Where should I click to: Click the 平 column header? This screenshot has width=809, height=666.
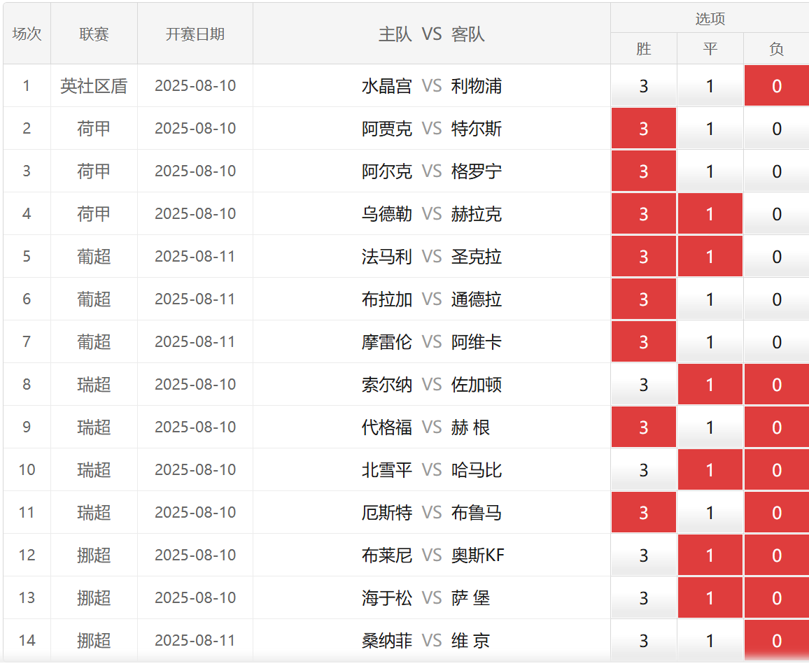(710, 49)
